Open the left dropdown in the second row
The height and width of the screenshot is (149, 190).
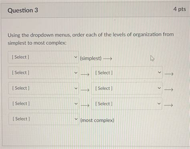[x=44, y=73]
